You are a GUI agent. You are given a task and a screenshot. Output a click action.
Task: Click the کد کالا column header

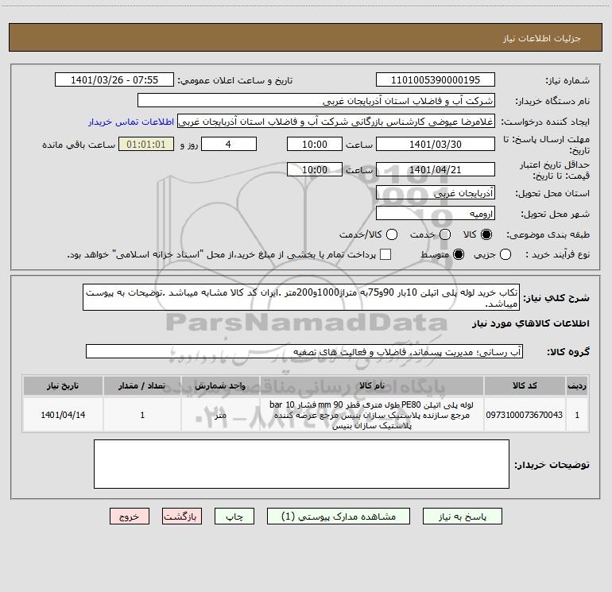click(525, 385)
